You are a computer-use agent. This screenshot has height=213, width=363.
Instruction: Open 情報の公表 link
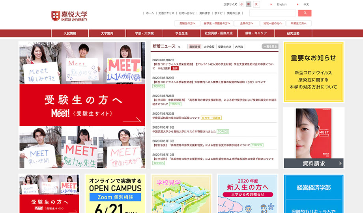click(x=234, y=13)
